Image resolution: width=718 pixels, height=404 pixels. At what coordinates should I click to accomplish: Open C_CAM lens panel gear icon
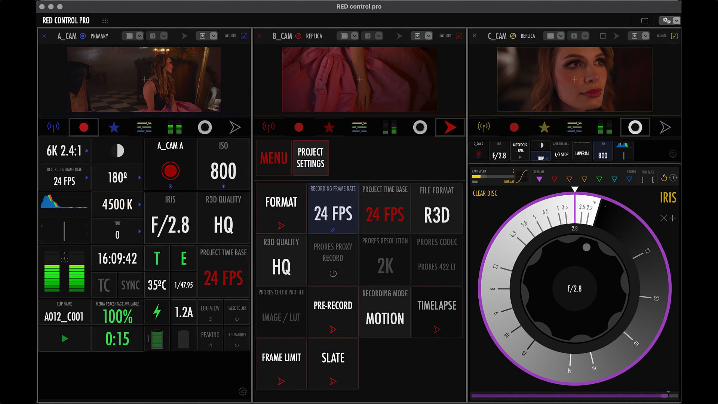(673, 154)
